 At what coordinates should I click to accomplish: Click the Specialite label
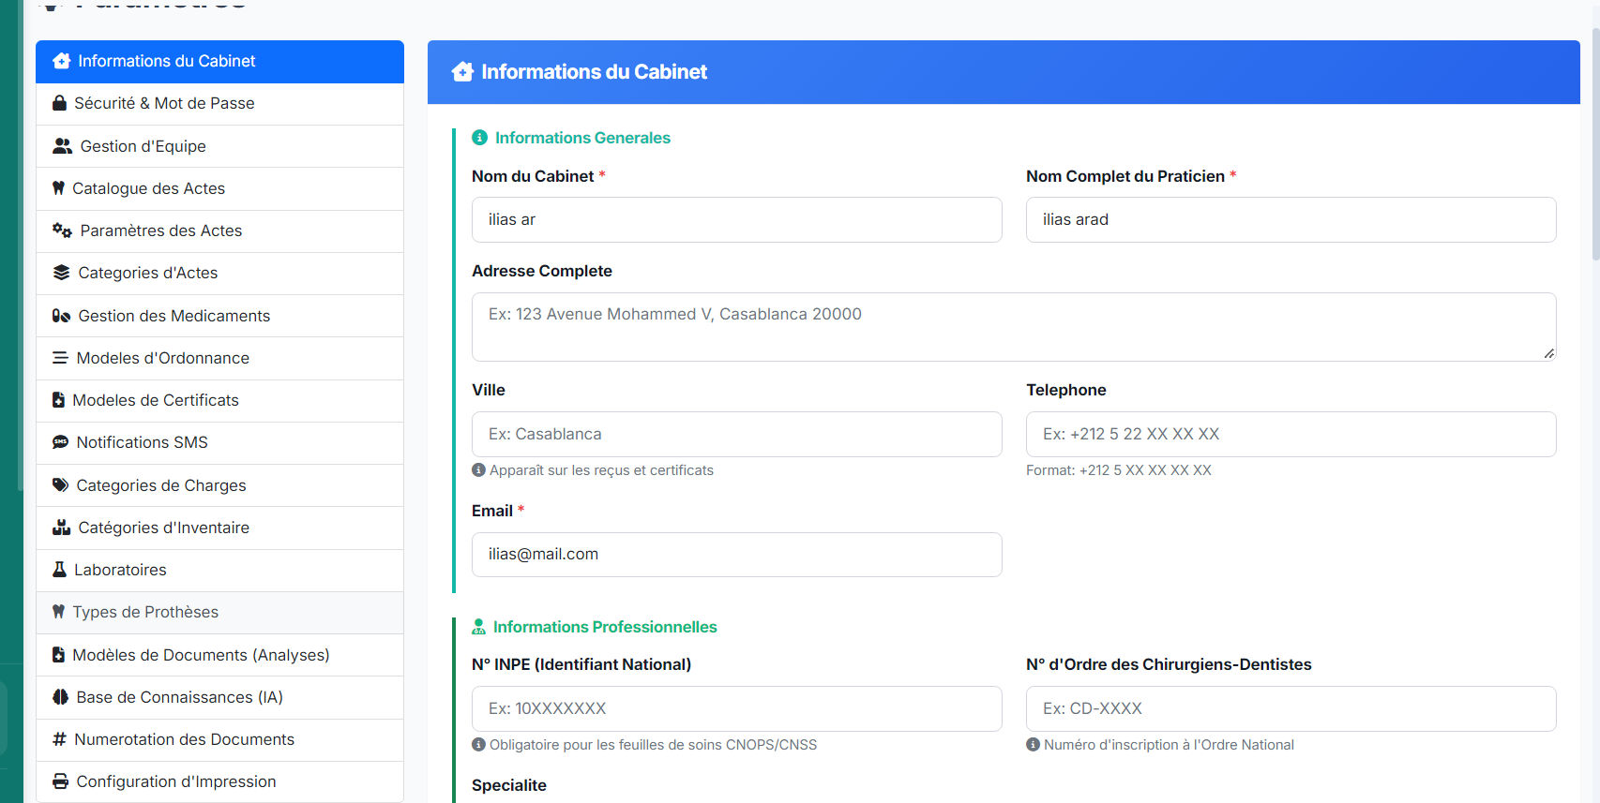coord(509,785)
